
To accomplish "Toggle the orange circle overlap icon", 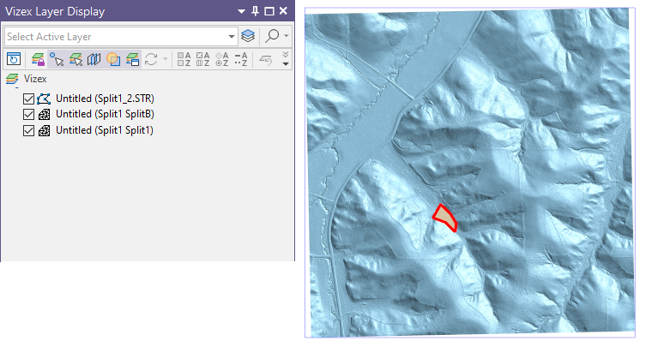I will tap(113, 60).
